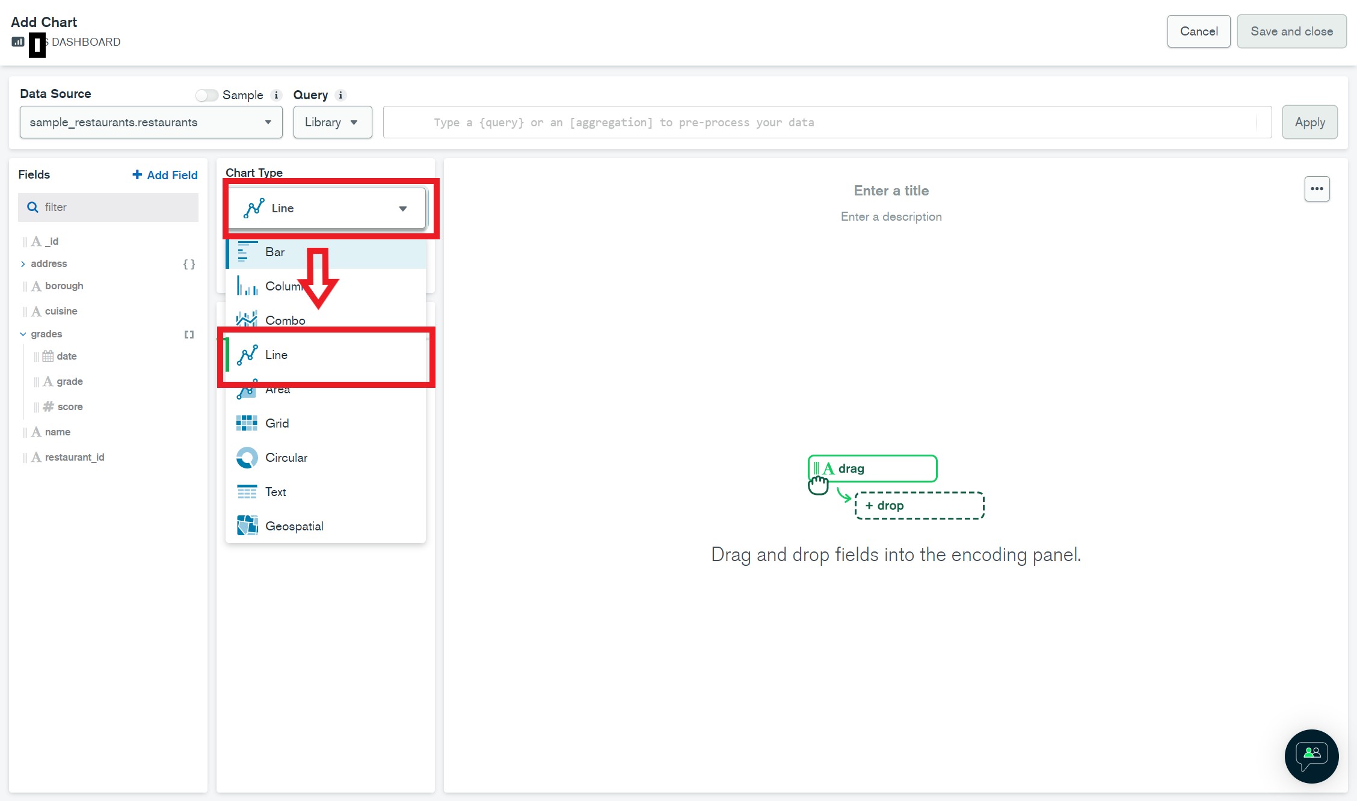This screenshot has width=1357, height=801.
Task: Choose Text chart type option
Action: coord(275,492)
